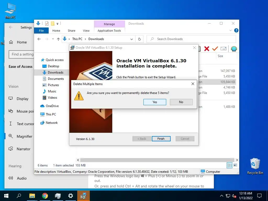Image resolution: width=268 pixels, height=201 pixels.
Task: Refresh the Downloads folder
Action: click(139, 39)
